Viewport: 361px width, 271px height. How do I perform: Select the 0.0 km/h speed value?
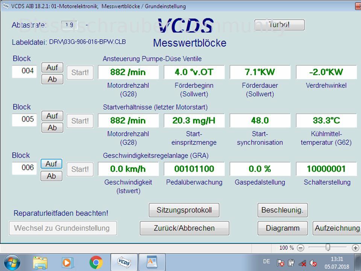coord(128,169)
